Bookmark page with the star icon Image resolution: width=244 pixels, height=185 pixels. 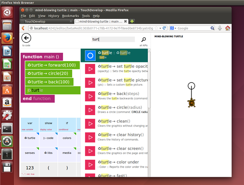156,28
